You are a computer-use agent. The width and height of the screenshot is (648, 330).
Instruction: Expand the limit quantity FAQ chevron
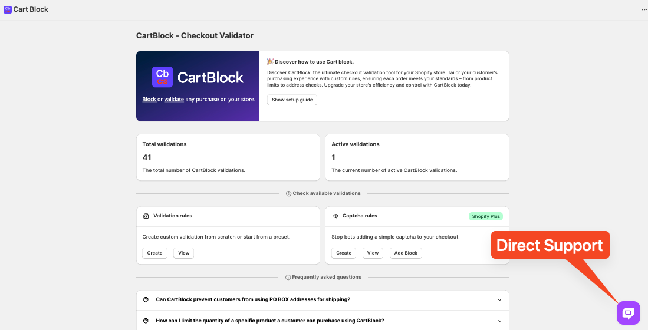499,321
